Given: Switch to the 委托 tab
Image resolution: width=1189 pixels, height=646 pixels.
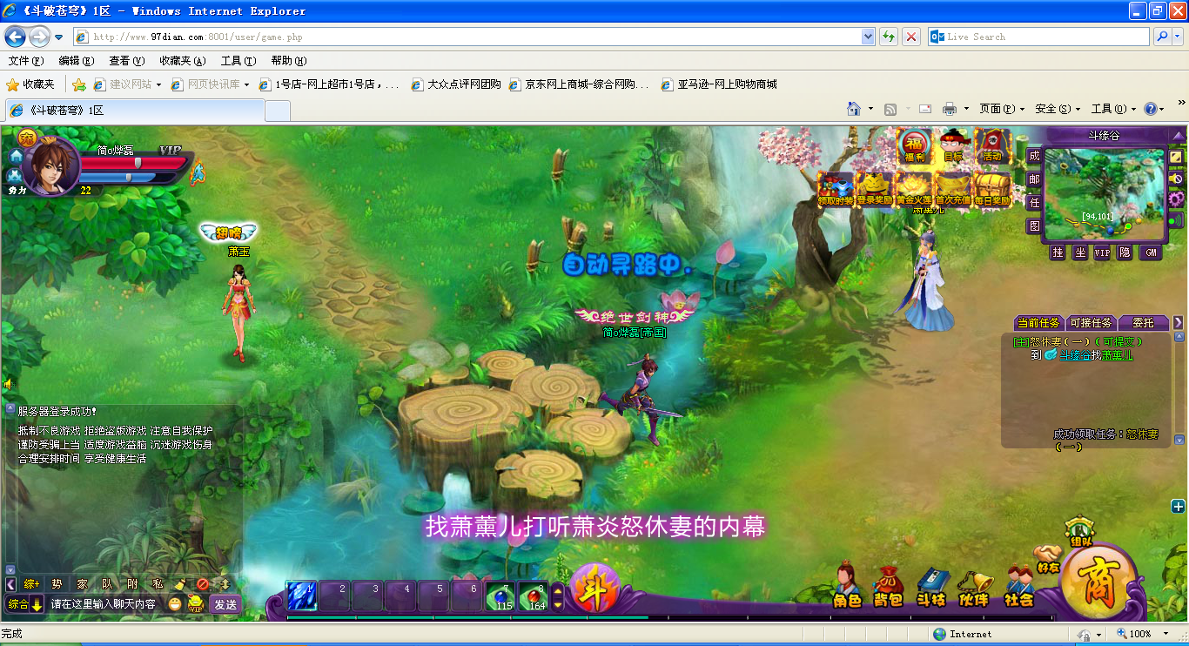Looking at the screenshot, I should (1143, 323).
